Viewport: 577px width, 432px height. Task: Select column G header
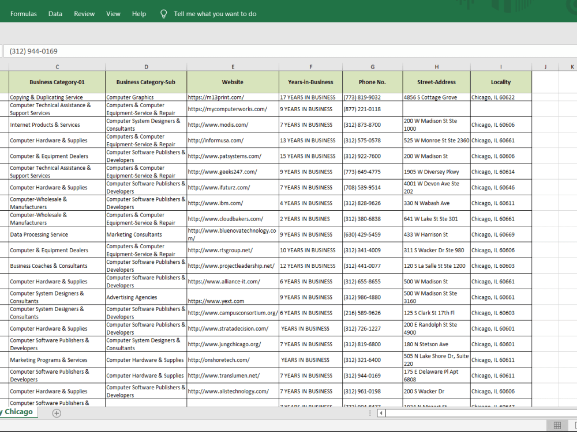coord(372,67)
